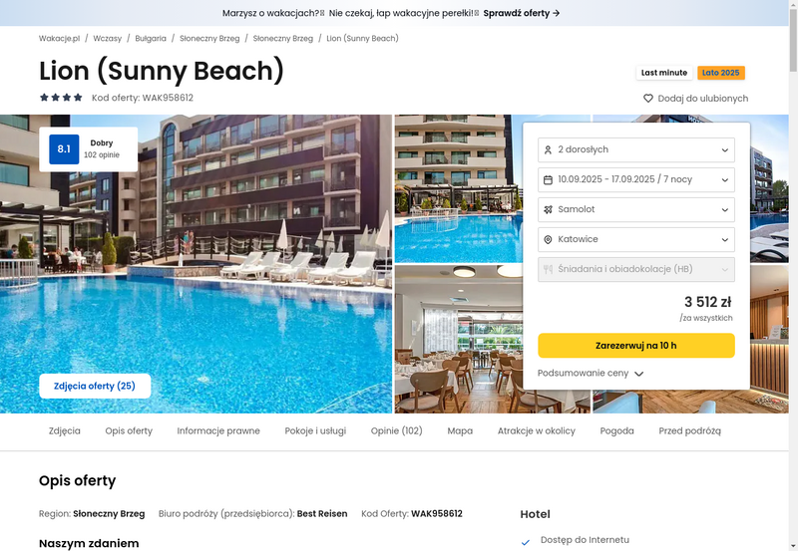Click the heart icon to add to favorites
This screenshot has width=798, height=551.
[647, 98]
